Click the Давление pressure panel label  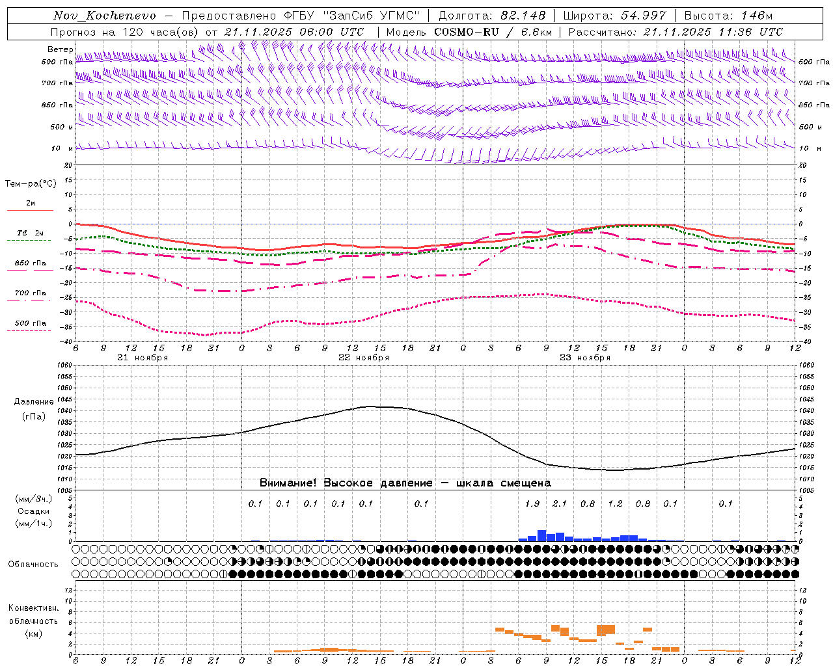pos(34,402)
